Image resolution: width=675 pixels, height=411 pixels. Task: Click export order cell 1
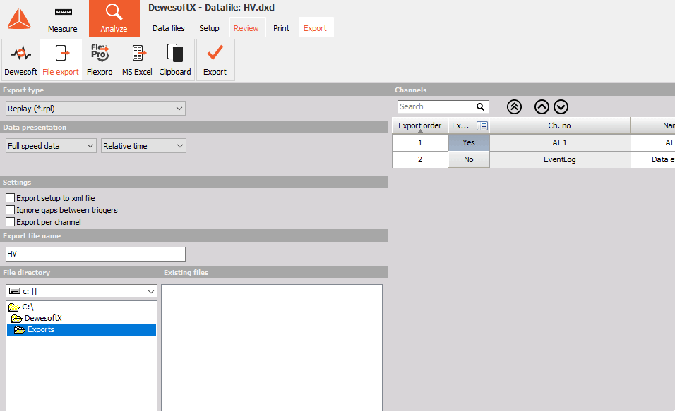click(420, 142)
